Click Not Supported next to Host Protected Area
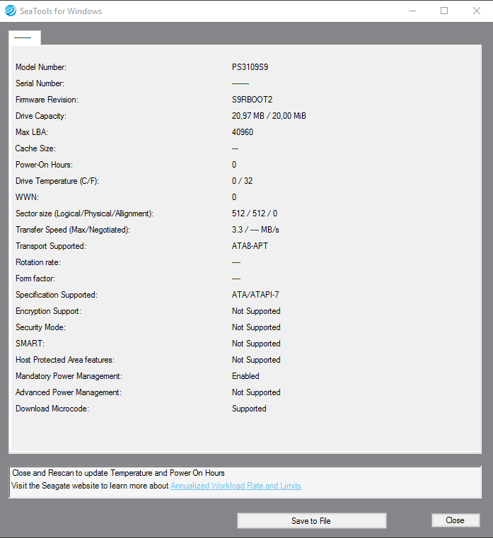This screenshot has width=493, height=538. 256,360
